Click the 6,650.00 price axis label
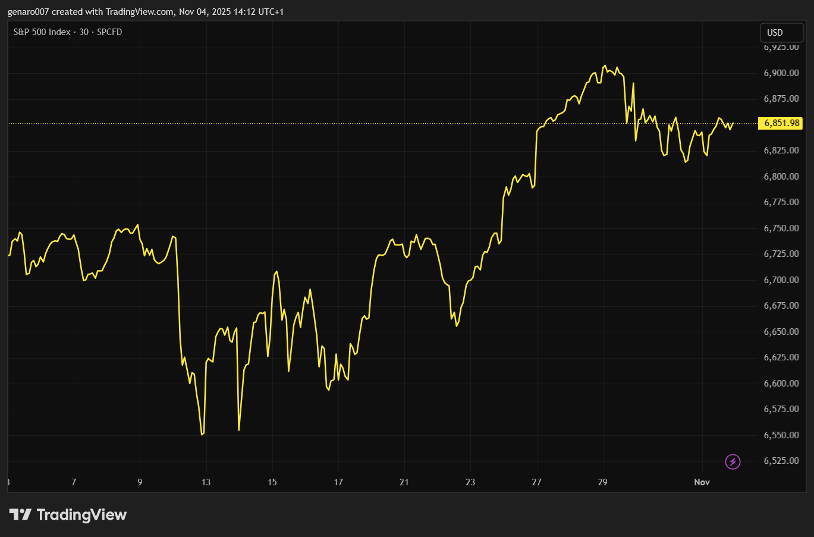 [781, 332]
